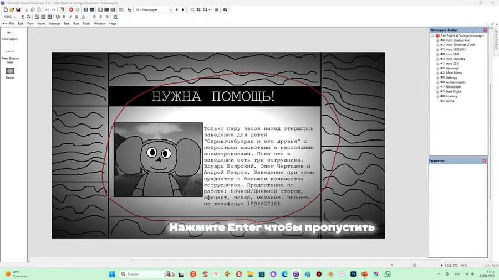Click the Save floppy disk icon
This screenshot has height=280, width=499.
tap(18, 10)
